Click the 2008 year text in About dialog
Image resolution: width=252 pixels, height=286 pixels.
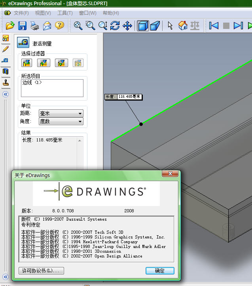[129, 211]
